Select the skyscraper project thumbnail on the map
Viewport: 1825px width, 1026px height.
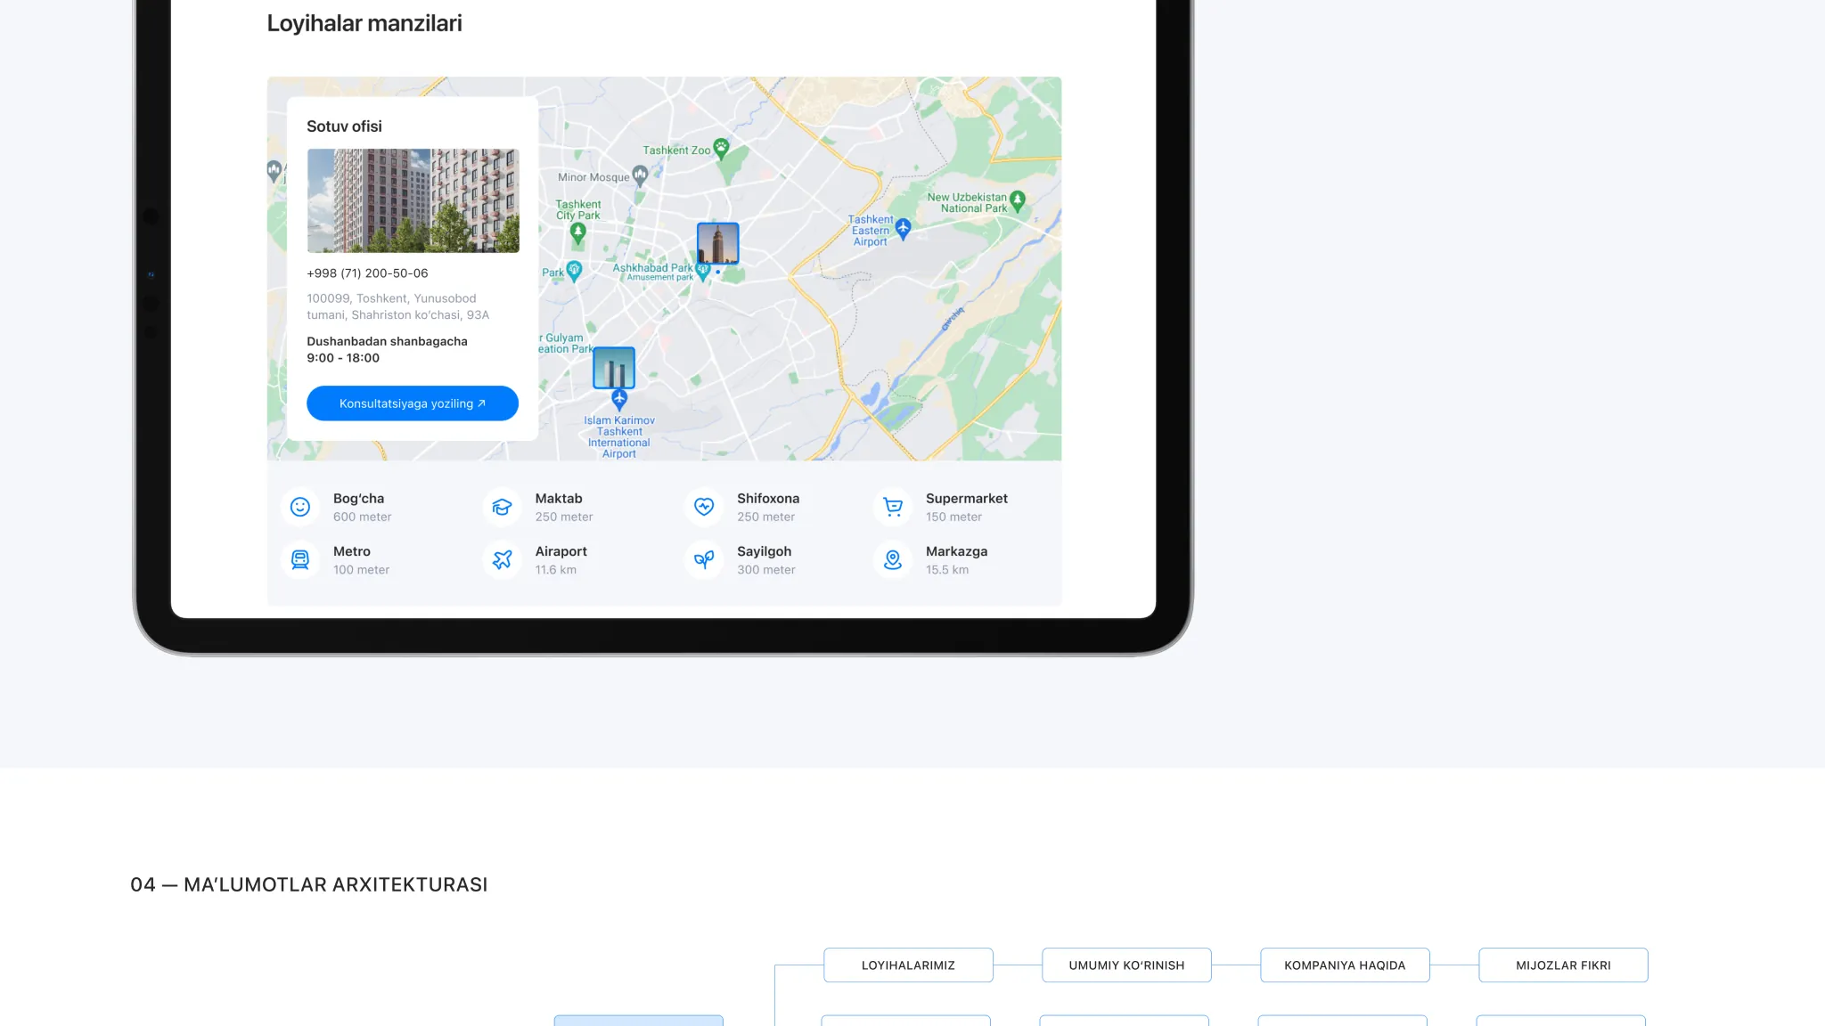[x=717, y=243]
